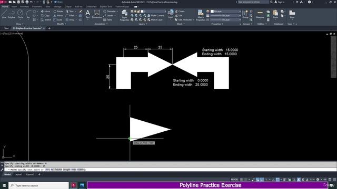Click the Group tool
Image resolution: width=337 pixels, height=189 pixels.
coord(245,14)
